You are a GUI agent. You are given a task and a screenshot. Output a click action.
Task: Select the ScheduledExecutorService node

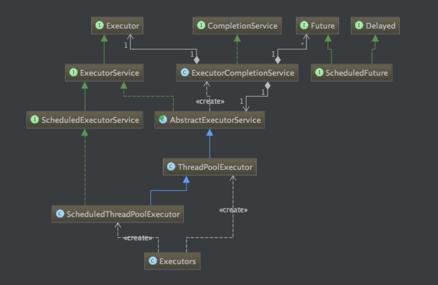(x=84, y=120)
